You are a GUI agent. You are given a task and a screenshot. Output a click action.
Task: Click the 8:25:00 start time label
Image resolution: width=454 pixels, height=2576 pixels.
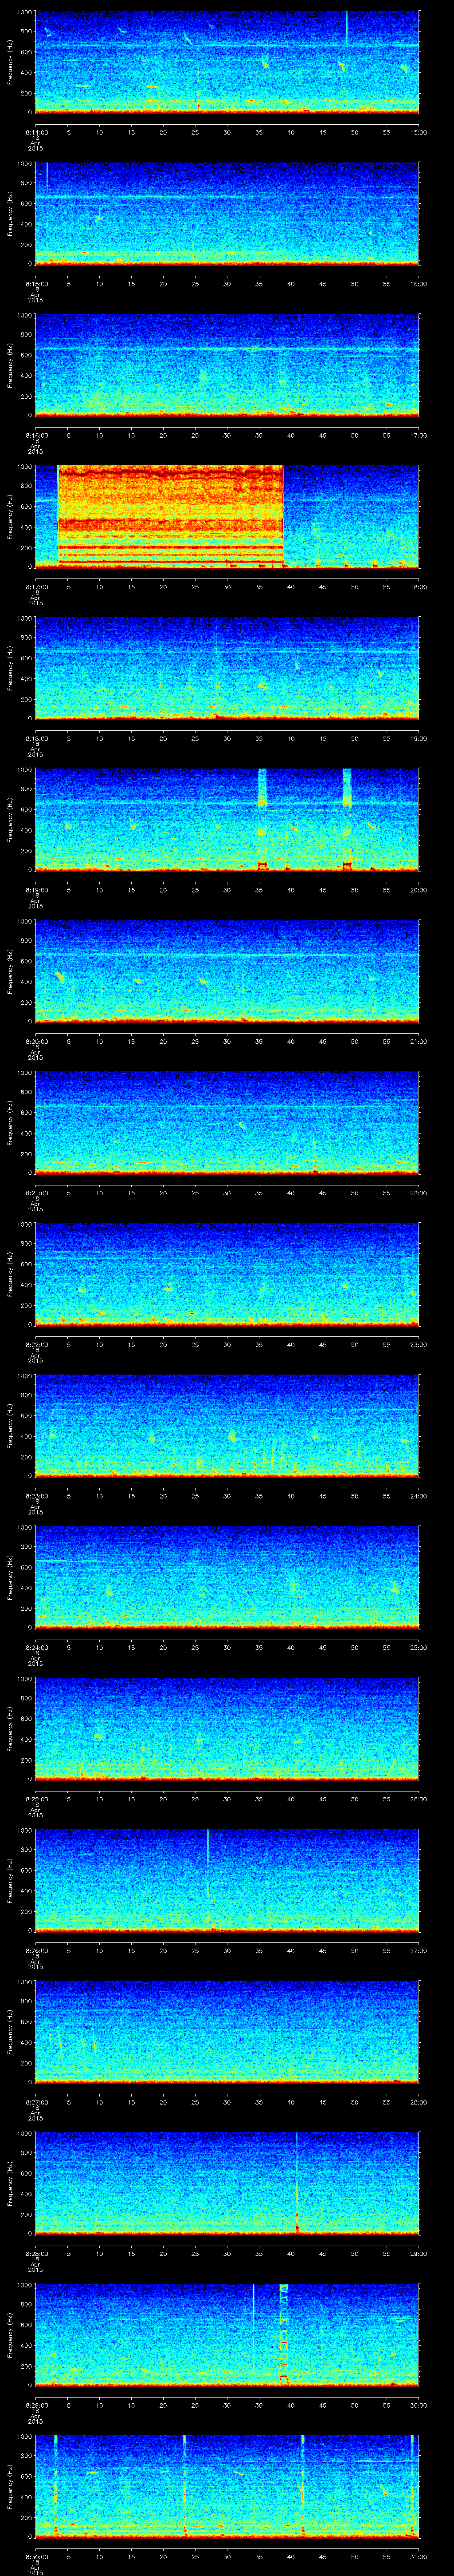click(36, 1799)
